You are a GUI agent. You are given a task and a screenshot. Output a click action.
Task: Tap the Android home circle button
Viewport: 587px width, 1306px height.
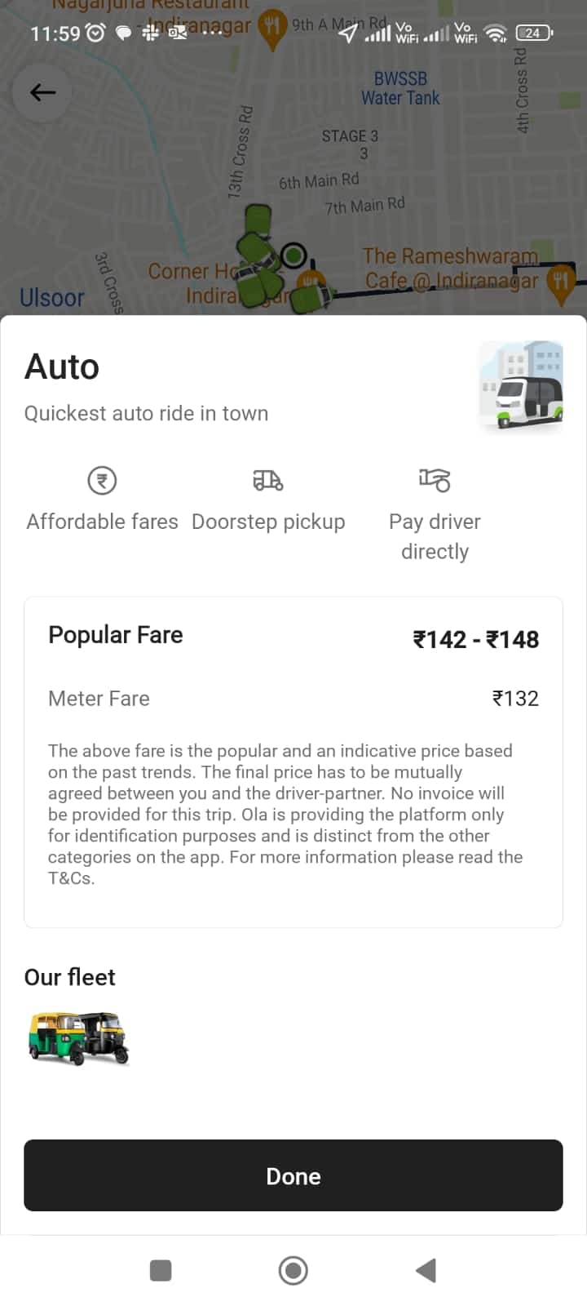pyautogui.click(x=293, y=1270)
